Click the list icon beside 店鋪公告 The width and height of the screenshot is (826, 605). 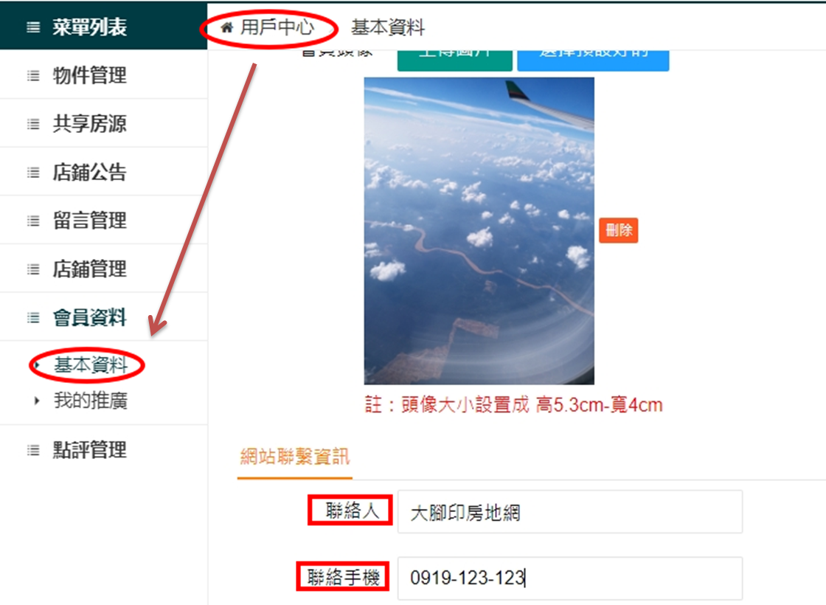(33, 173)
